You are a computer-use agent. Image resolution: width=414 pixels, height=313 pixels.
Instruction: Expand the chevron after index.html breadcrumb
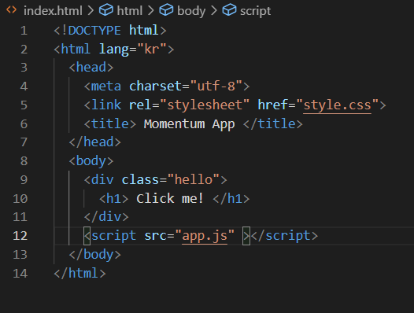(x=91, y=11)
